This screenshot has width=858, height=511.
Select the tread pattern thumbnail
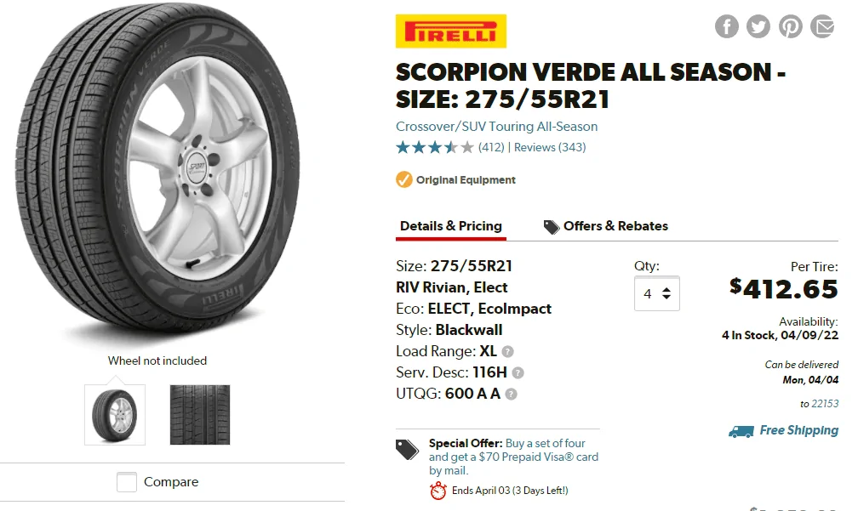[200, 414]
